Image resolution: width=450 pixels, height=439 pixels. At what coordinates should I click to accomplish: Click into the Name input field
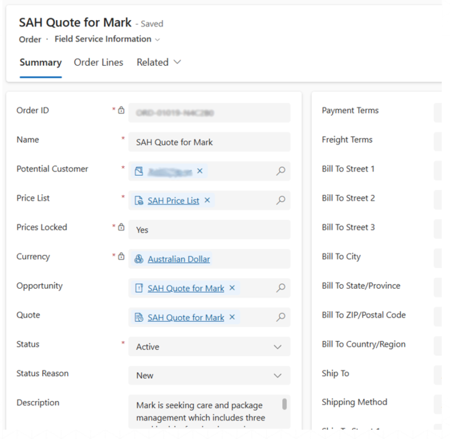point(209,142)
